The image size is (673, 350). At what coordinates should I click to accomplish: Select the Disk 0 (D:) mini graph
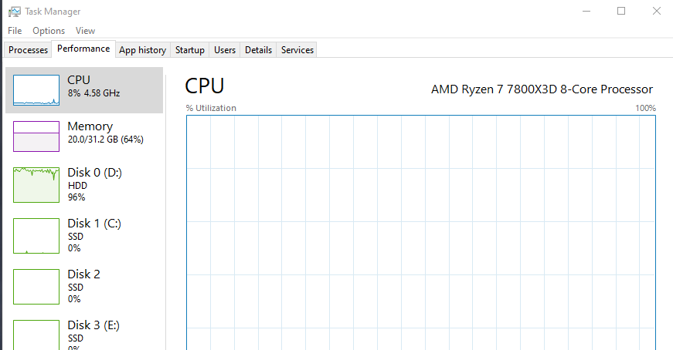(36, 185)
